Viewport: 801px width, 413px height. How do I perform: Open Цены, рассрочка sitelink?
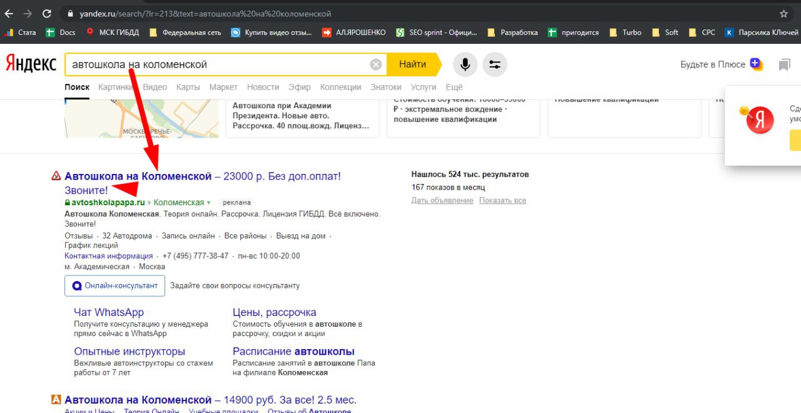274,312
